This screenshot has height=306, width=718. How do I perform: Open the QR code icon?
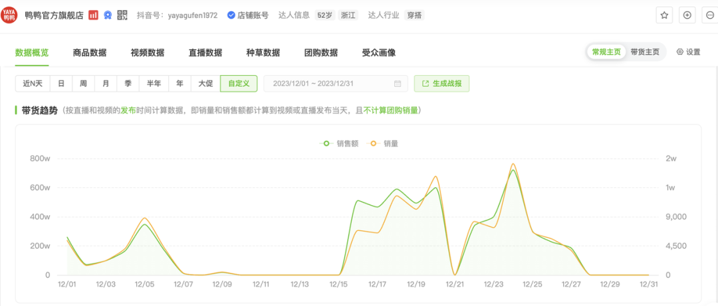(x=122, y=15)
